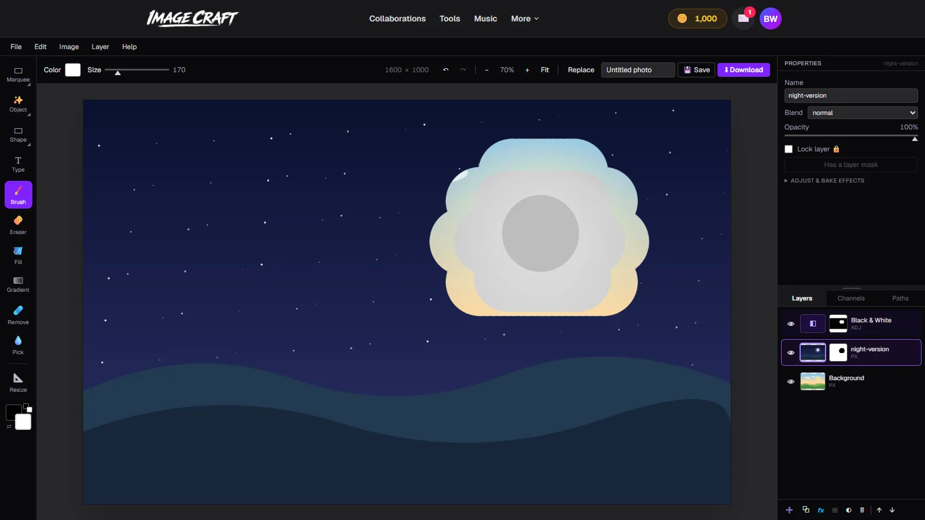Switch to the Channels tab
Image resolution: width=925 pixels, height=520 pixels.
tap(851, 298)
